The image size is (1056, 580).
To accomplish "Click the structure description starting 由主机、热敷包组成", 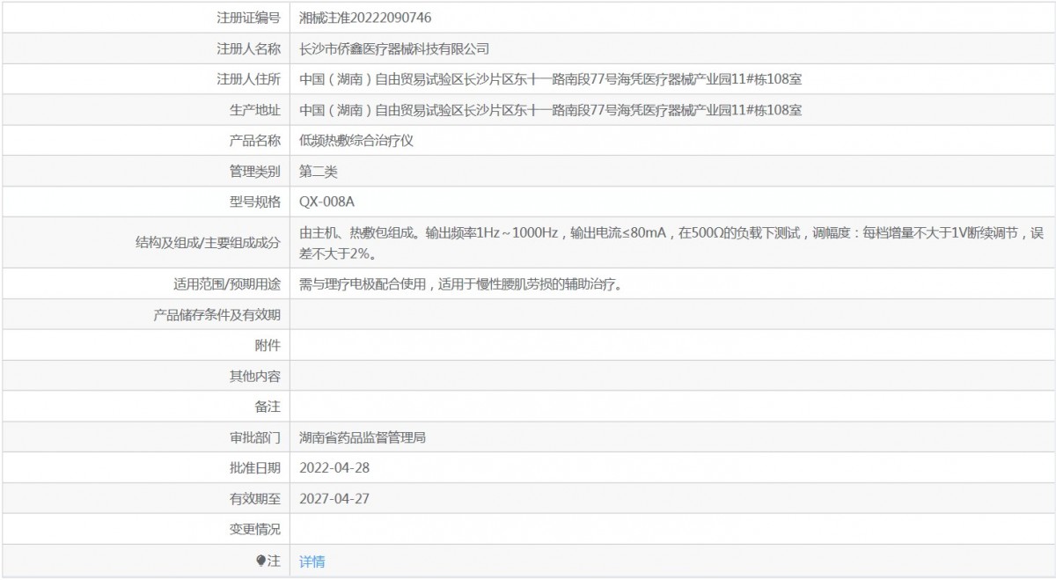I will click(x=671, y=243).
